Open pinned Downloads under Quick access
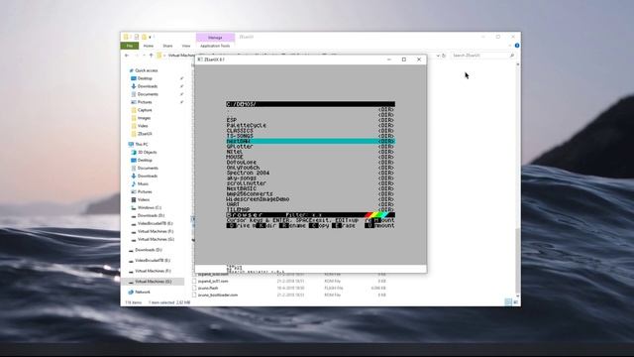 148,86
